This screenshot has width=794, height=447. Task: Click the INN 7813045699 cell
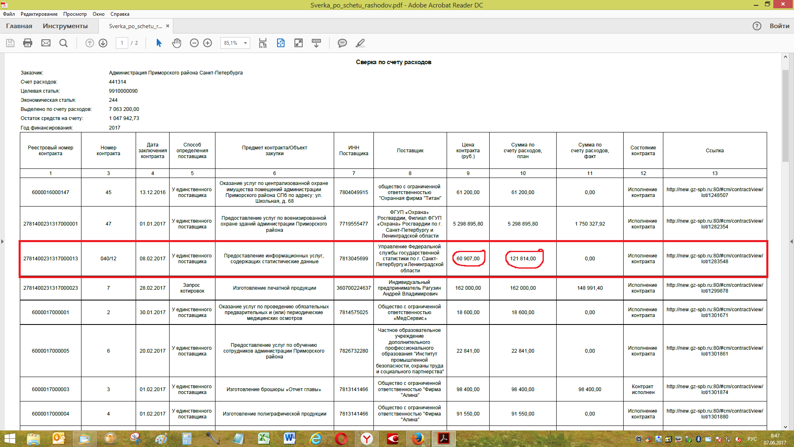[x=354, y=259]
